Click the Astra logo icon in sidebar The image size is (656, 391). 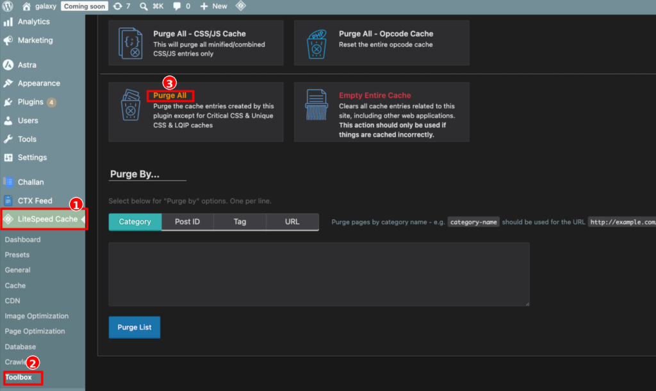tap(8, 65)
